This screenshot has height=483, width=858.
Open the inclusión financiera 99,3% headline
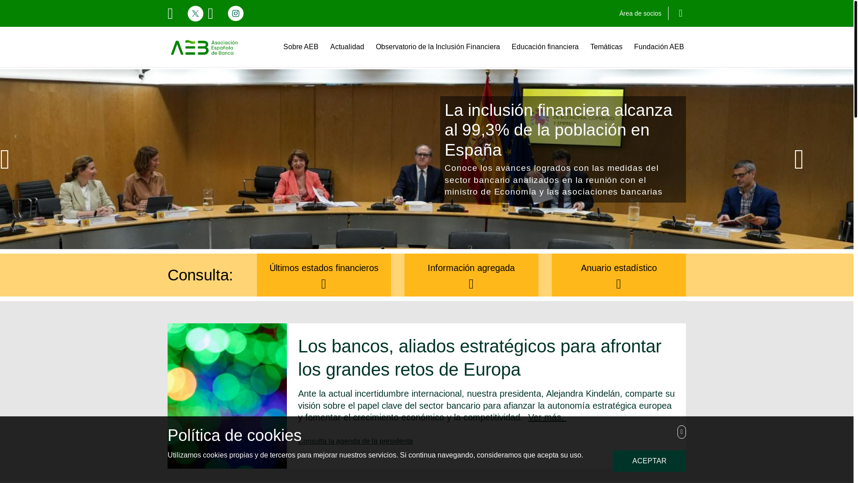point(559,130)
